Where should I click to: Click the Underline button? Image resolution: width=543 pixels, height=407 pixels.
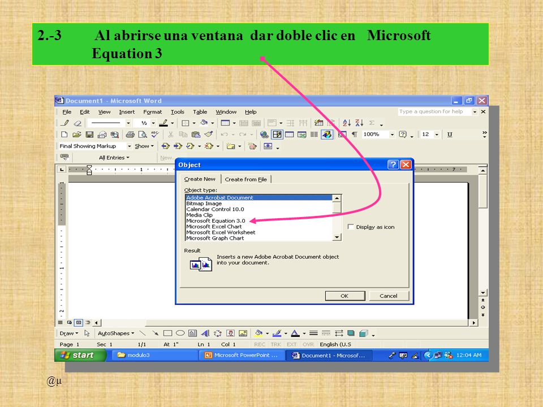[450, 135]
